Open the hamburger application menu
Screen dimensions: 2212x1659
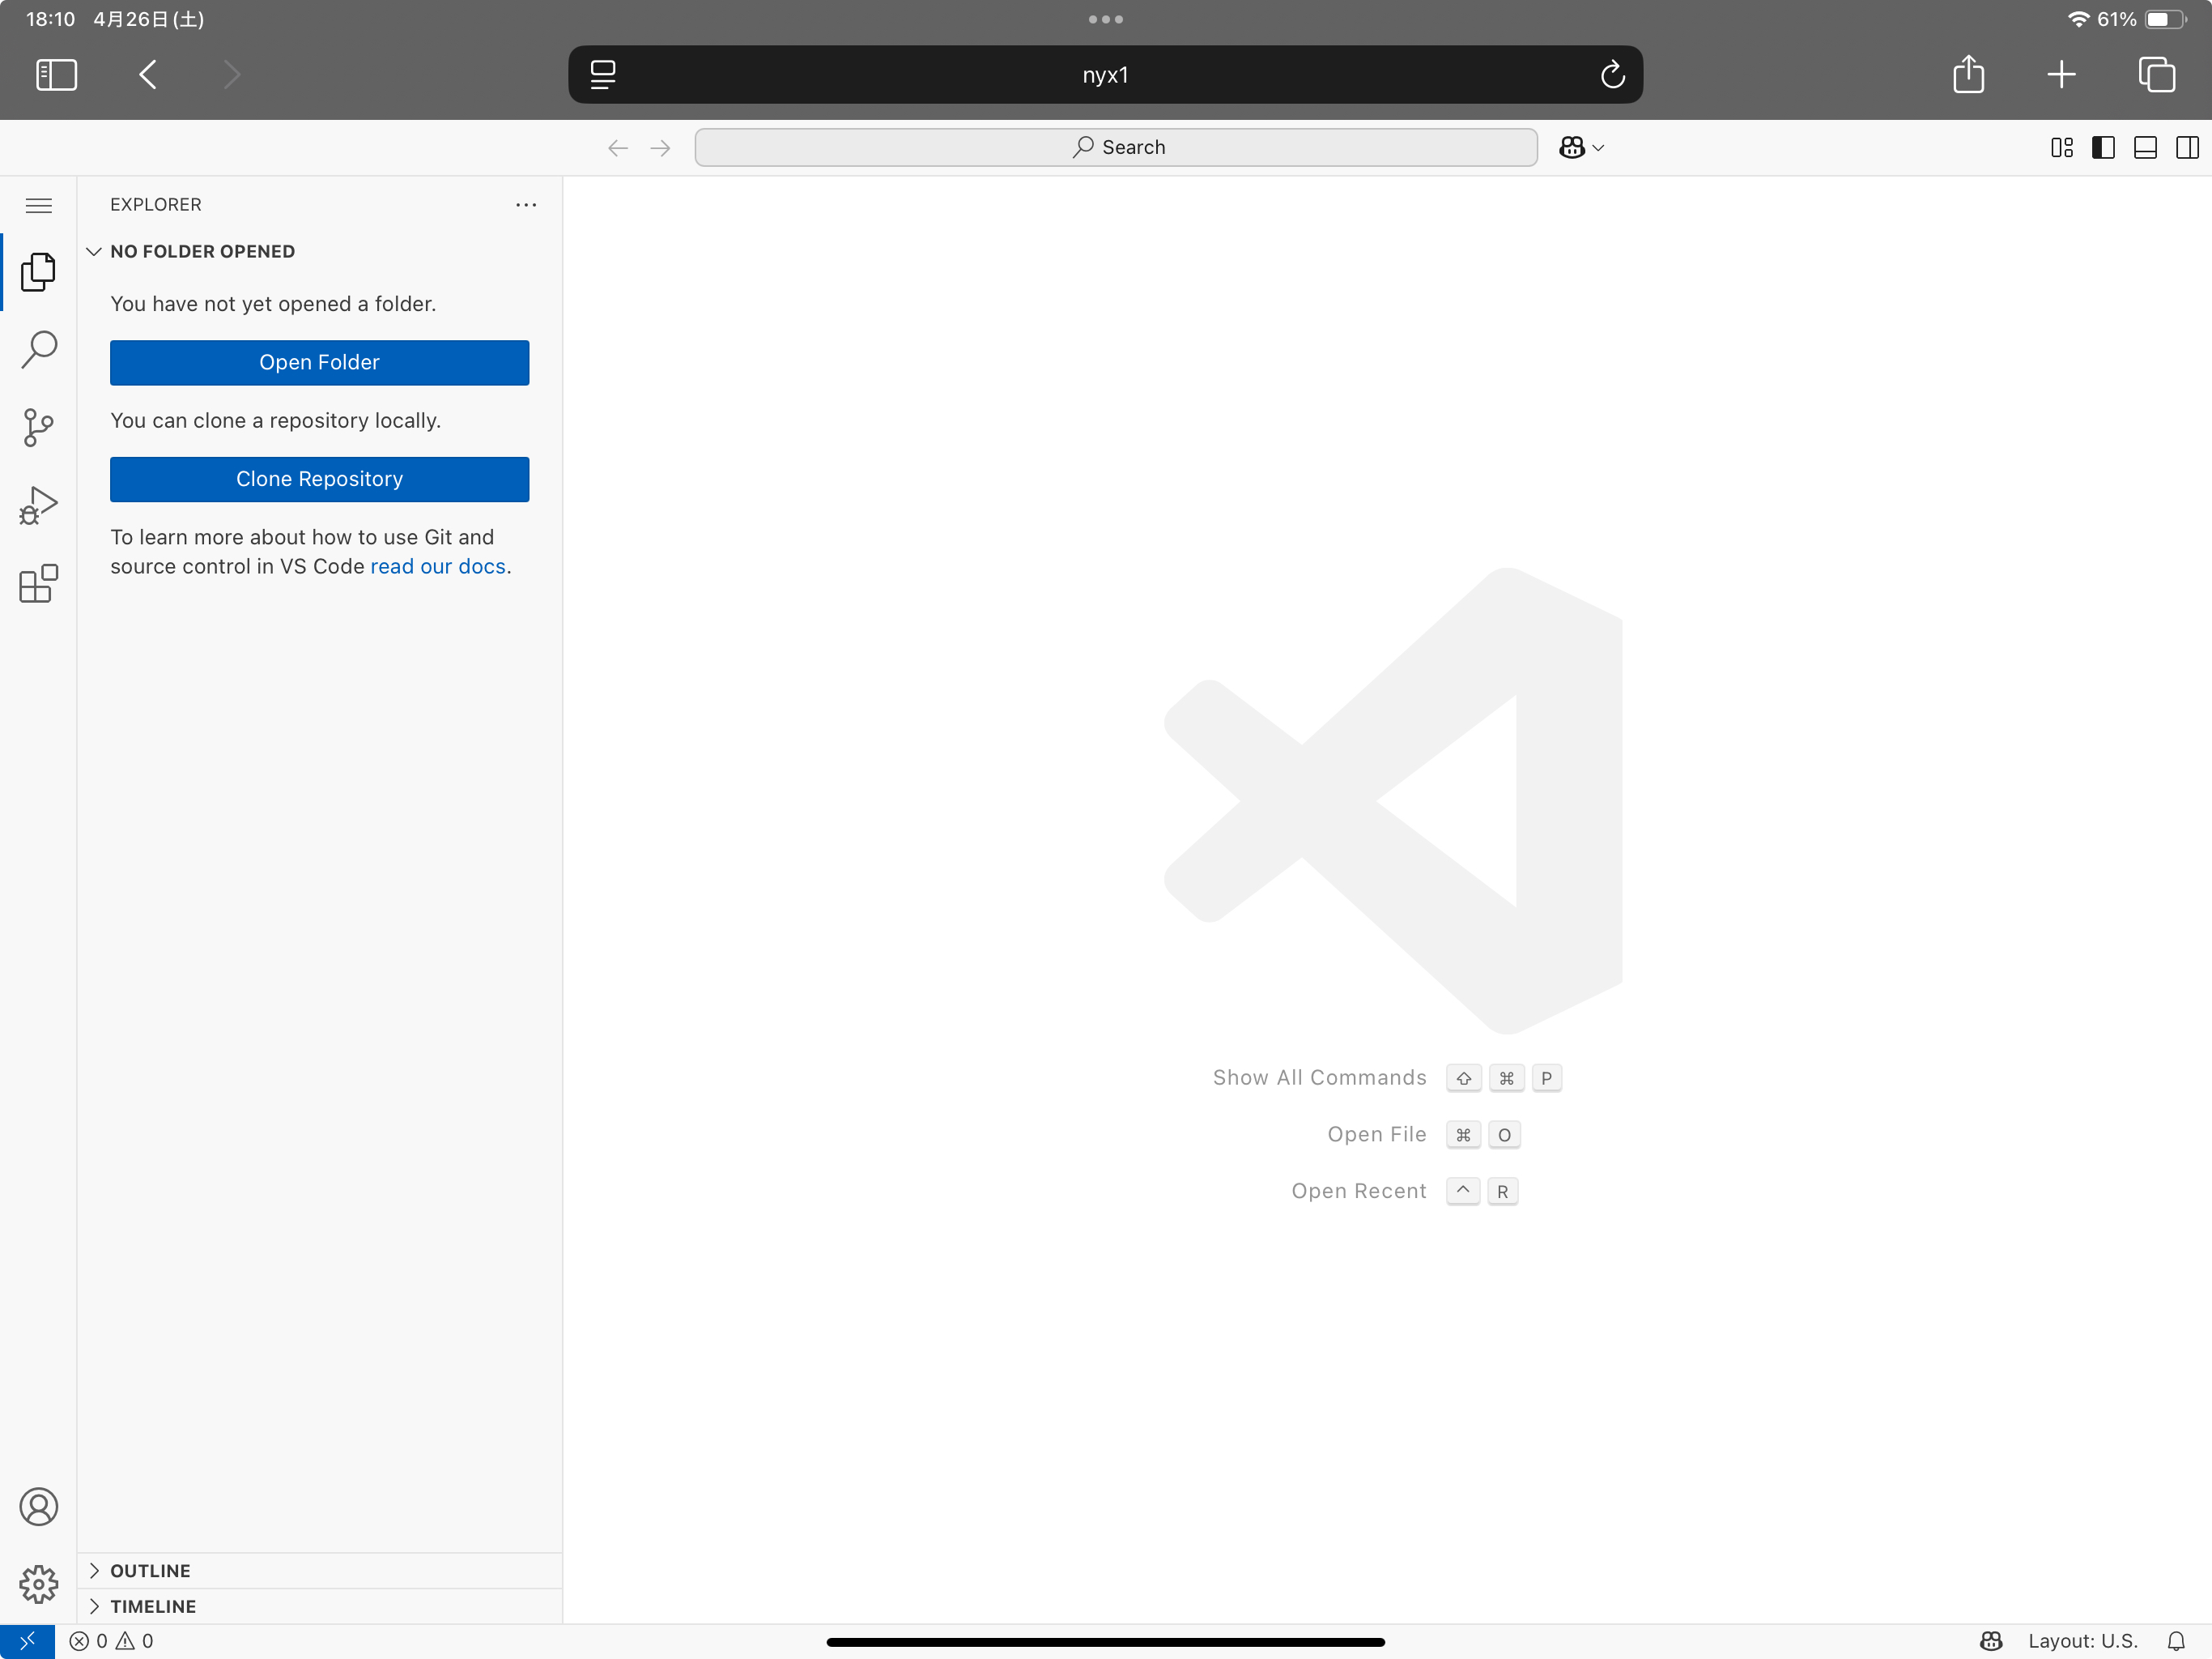[38, 205]
